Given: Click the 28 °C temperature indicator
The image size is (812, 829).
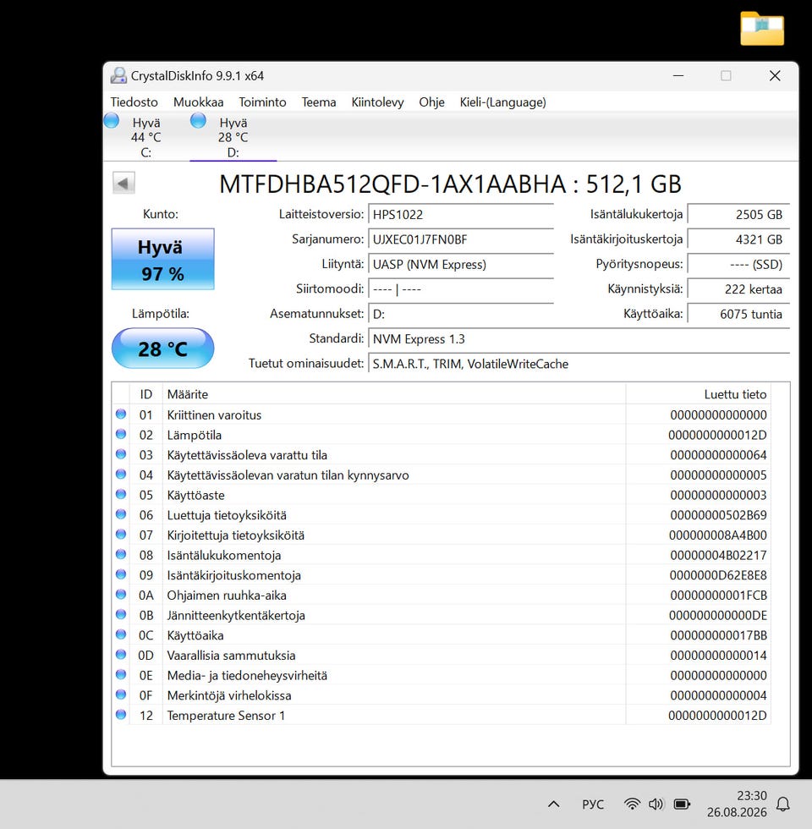Looking at the screenshot, I should pos(162,349).
